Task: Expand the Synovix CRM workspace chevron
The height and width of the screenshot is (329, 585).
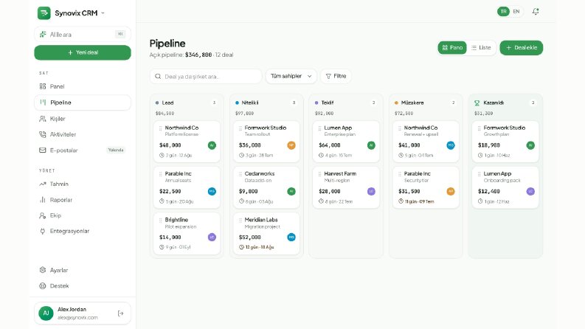Action: tap(103, 13)
